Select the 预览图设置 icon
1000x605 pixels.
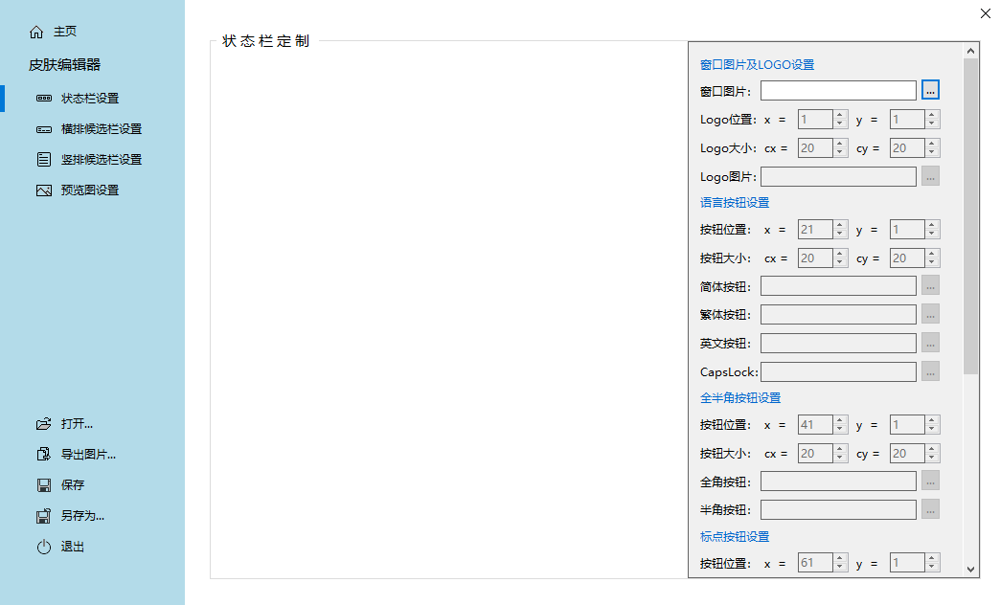pos(44,190)
